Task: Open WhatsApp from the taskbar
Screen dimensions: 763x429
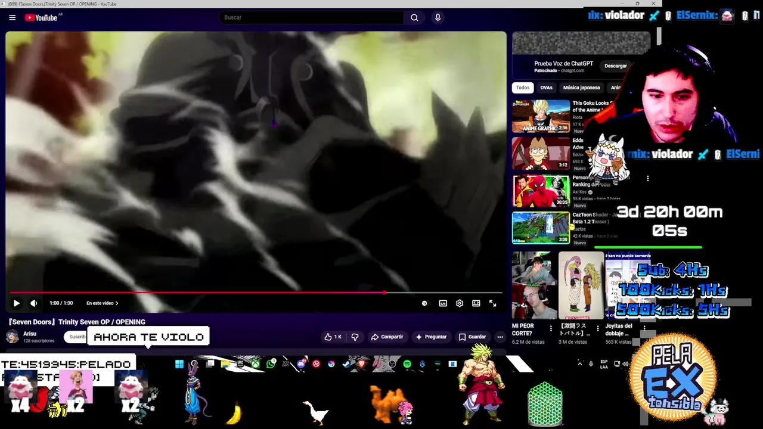Action: [271, 364]
